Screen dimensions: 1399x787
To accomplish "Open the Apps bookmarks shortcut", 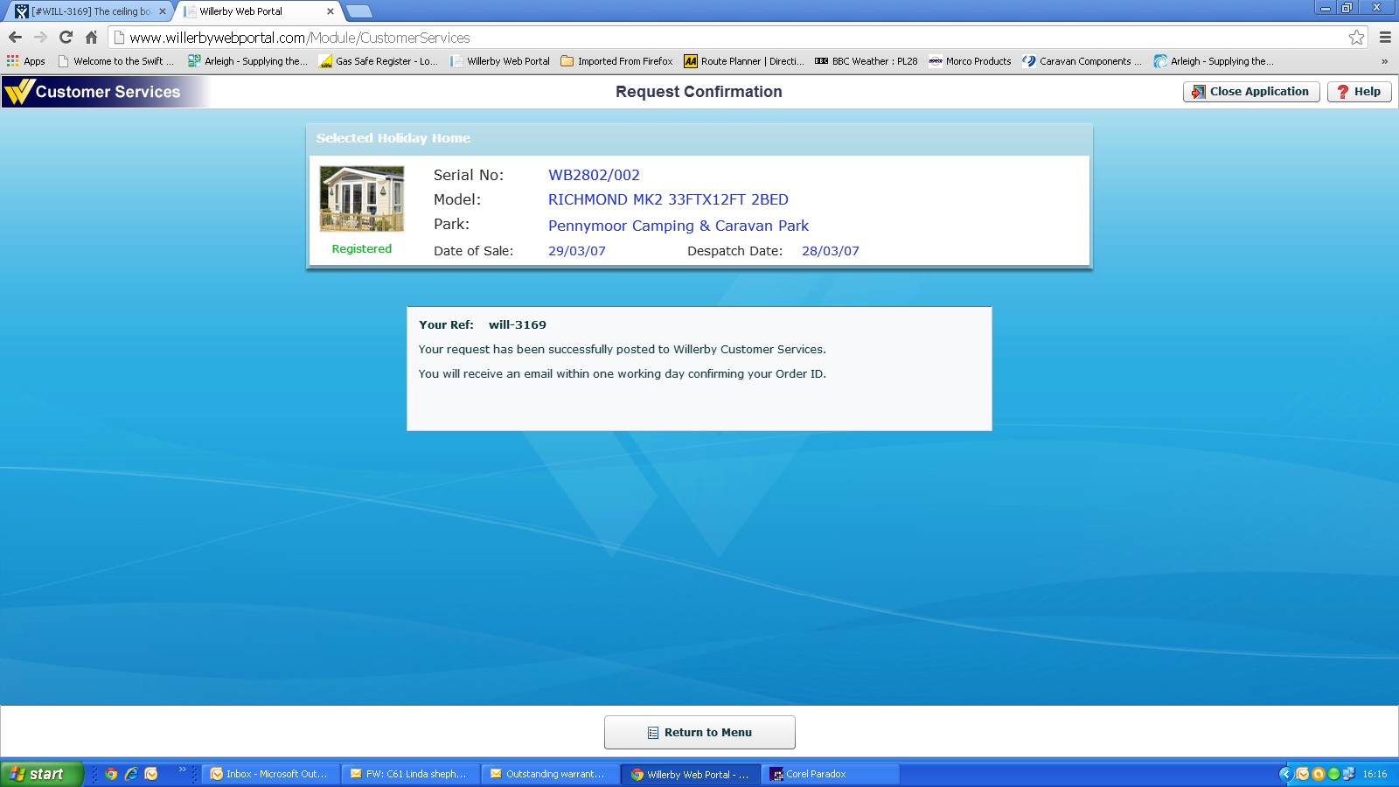I will click(26, 61).
